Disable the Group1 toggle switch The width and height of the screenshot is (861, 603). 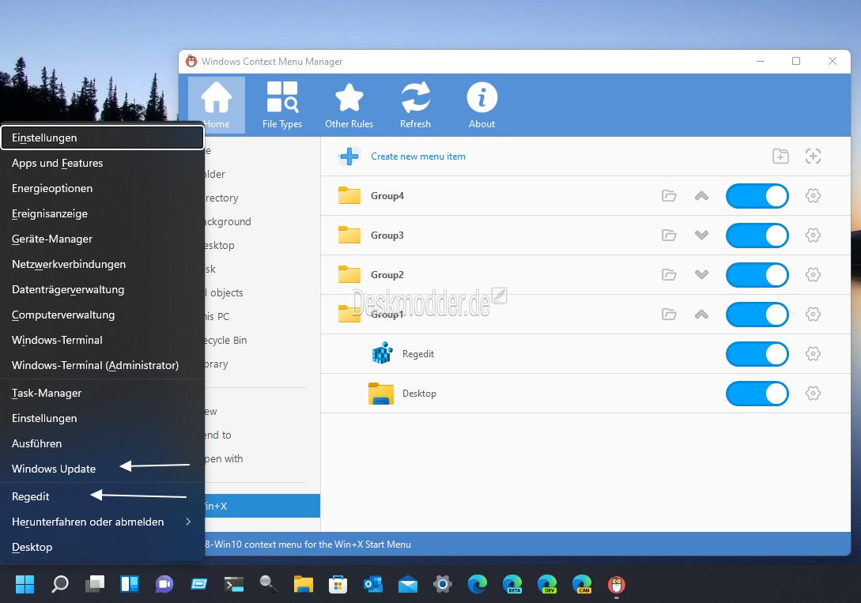coord(757,315)
